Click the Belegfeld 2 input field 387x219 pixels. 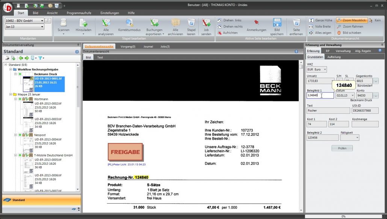point(323,138)
